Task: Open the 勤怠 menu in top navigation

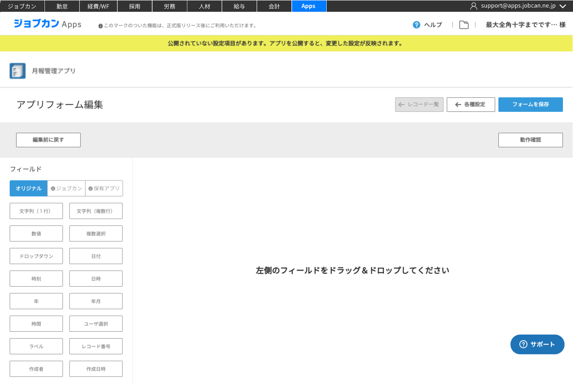Action: (x=62, y=6)
